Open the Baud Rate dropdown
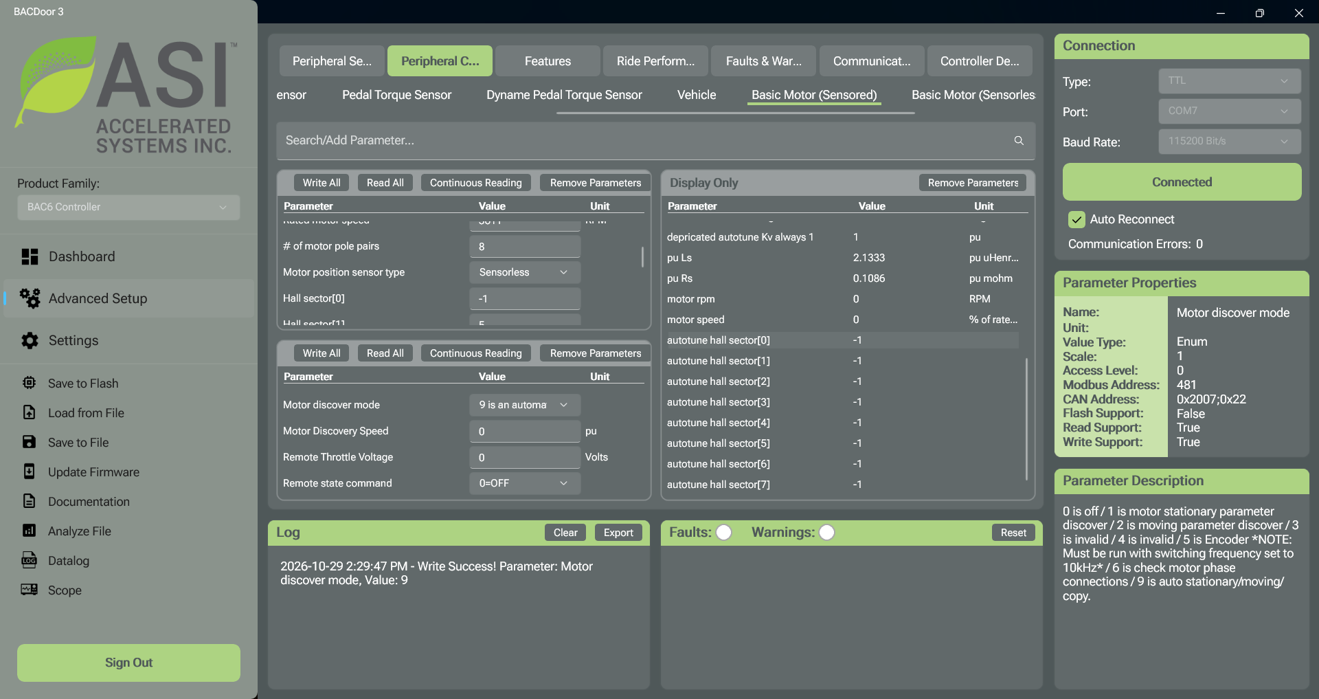Screen dimensions: 1319x699 (x=1230, y=142)
